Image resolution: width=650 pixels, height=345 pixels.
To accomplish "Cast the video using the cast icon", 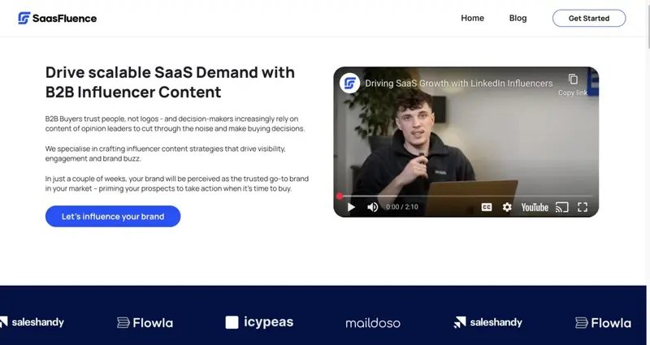I will coord(562,207).
